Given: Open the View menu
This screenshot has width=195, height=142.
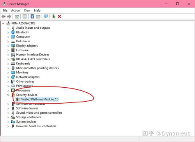Looking at the screenshot, I should click(x=27, y=10).
